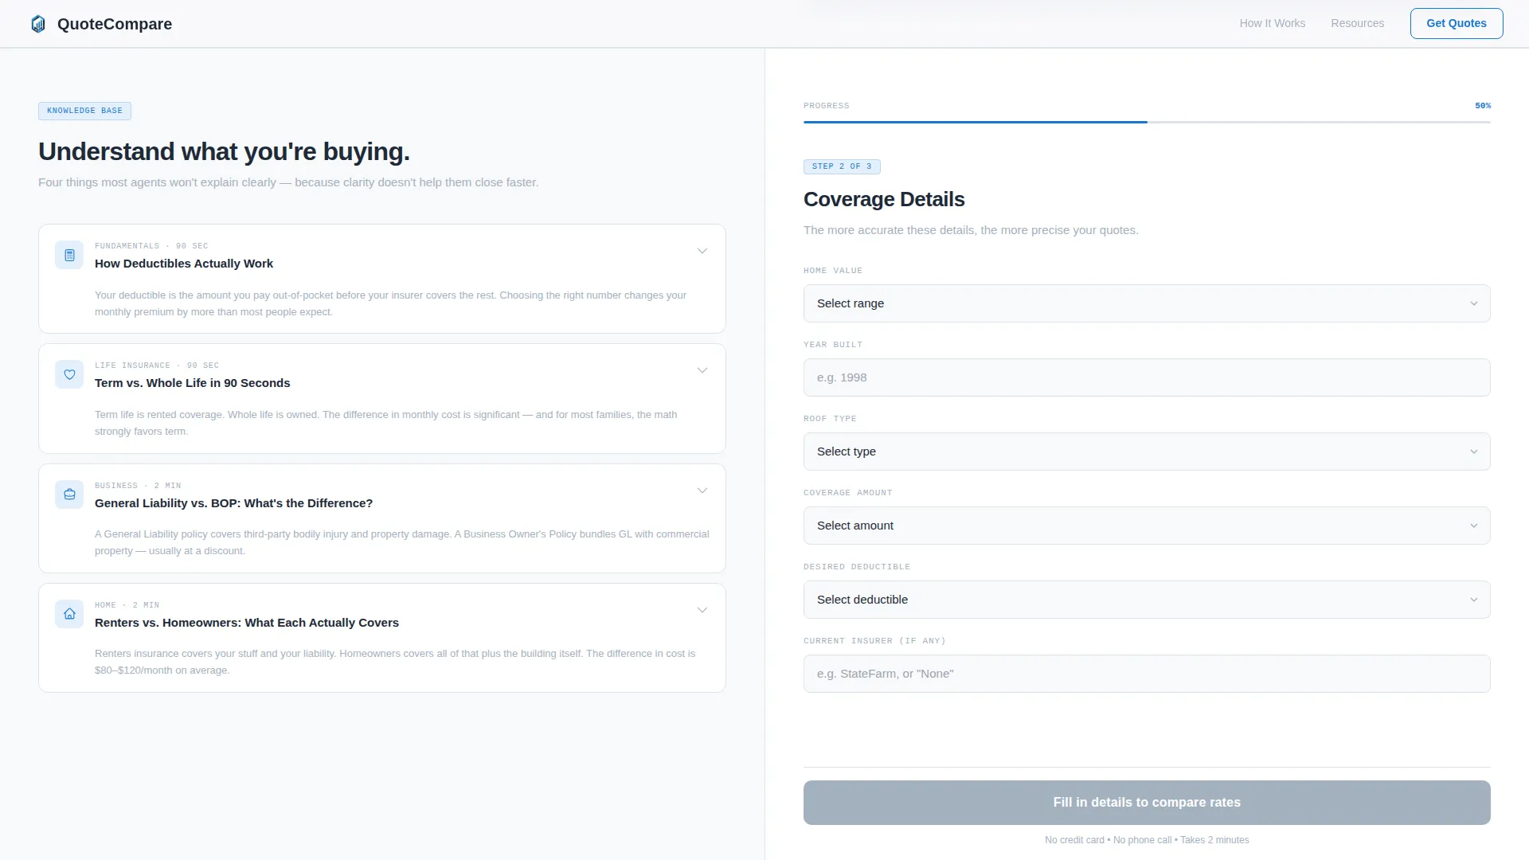Click the ROOF TYPE label

830,419
